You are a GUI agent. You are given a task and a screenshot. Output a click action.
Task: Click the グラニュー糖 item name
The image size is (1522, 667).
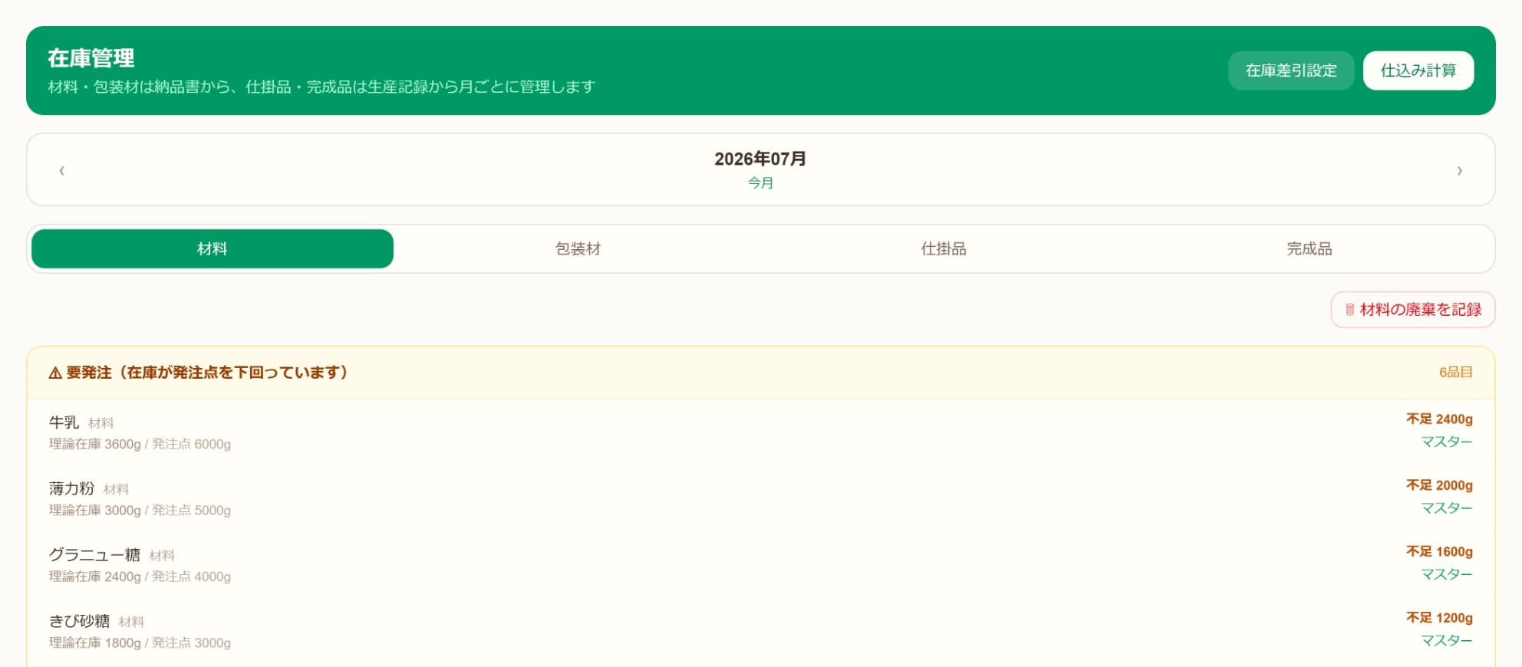94,555
